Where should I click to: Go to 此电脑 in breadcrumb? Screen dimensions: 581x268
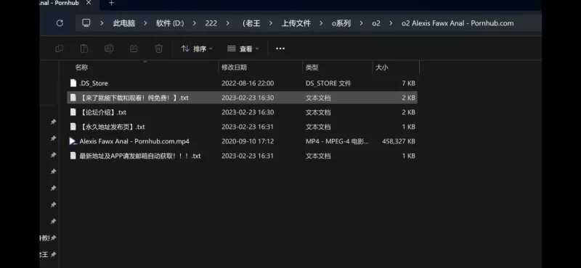coord(124,23)
